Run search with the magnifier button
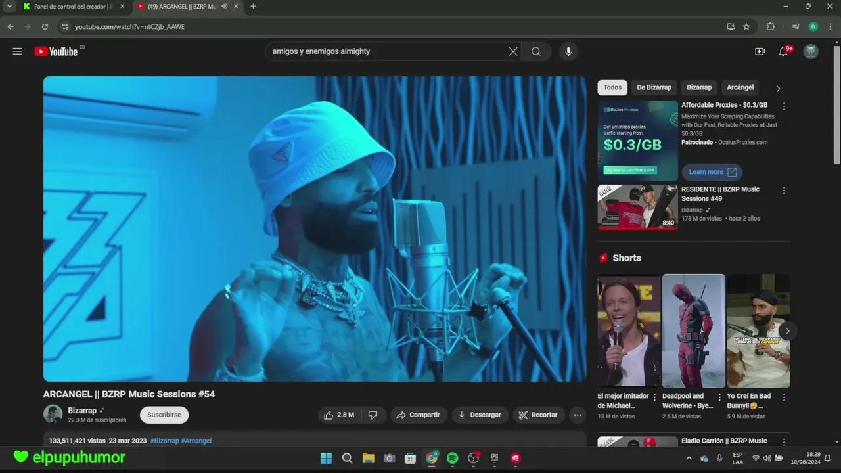This screenshot has height=473, width=841. pos(536,51)
